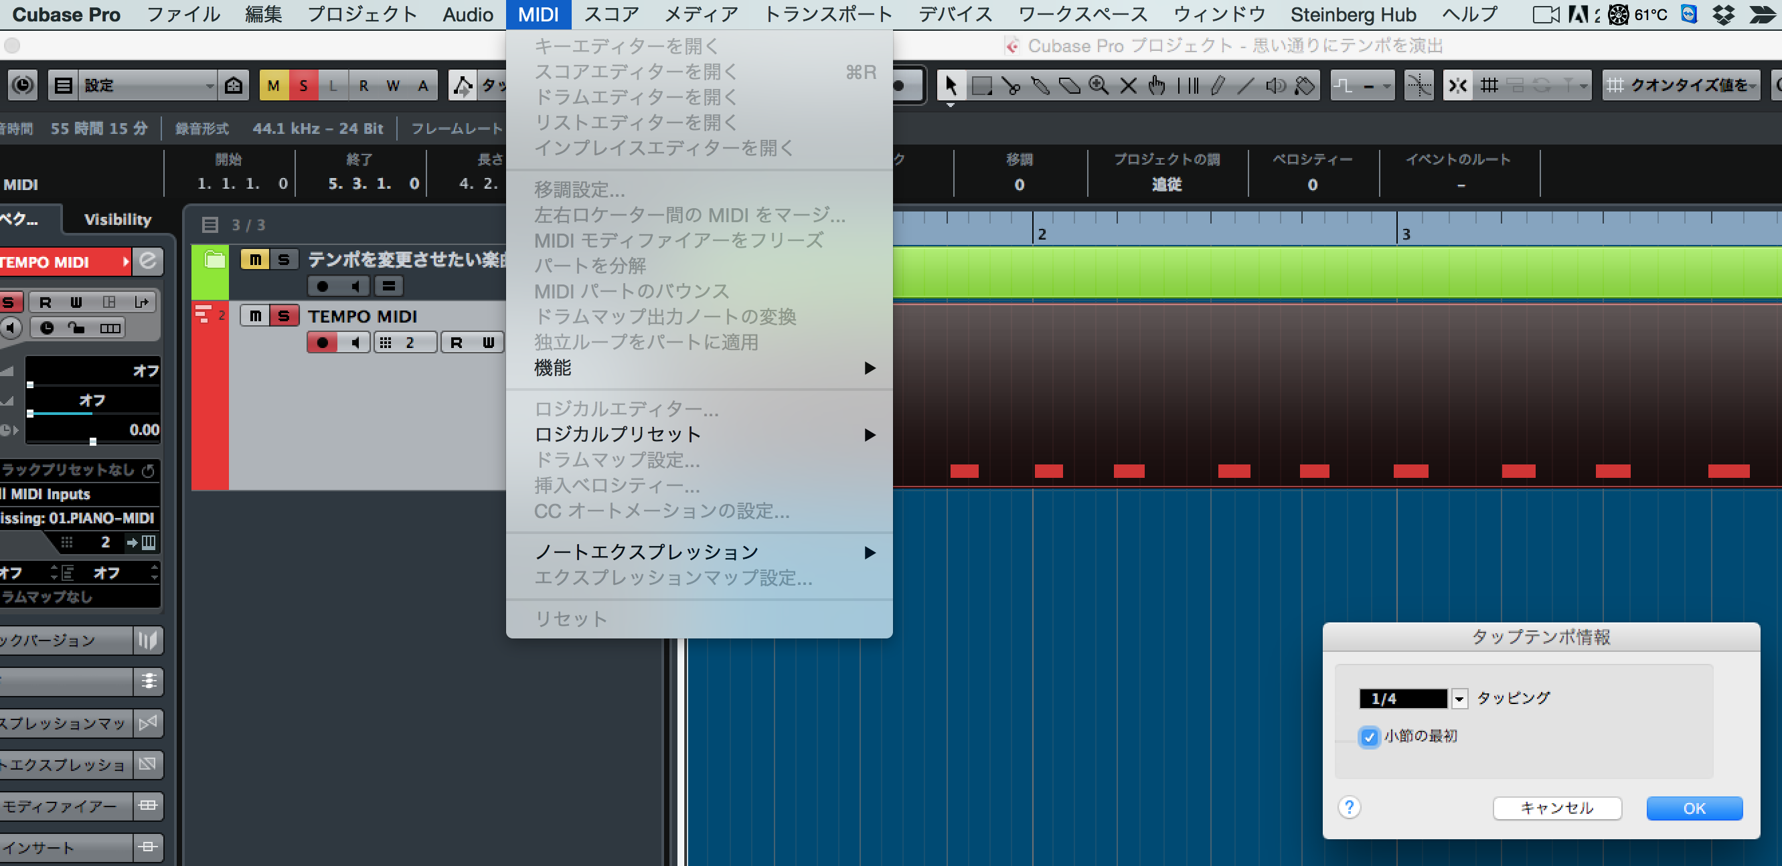Select the Object Selection arrow tool

pos(951,86)
